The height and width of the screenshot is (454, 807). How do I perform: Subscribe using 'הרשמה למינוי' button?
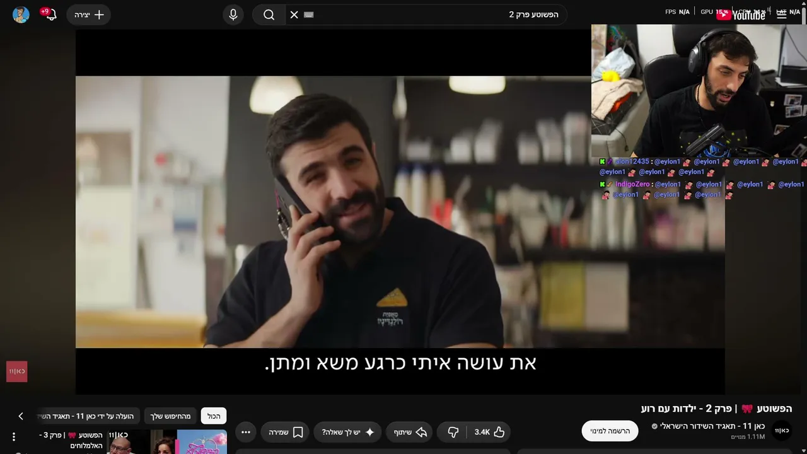tap(610, 431)
